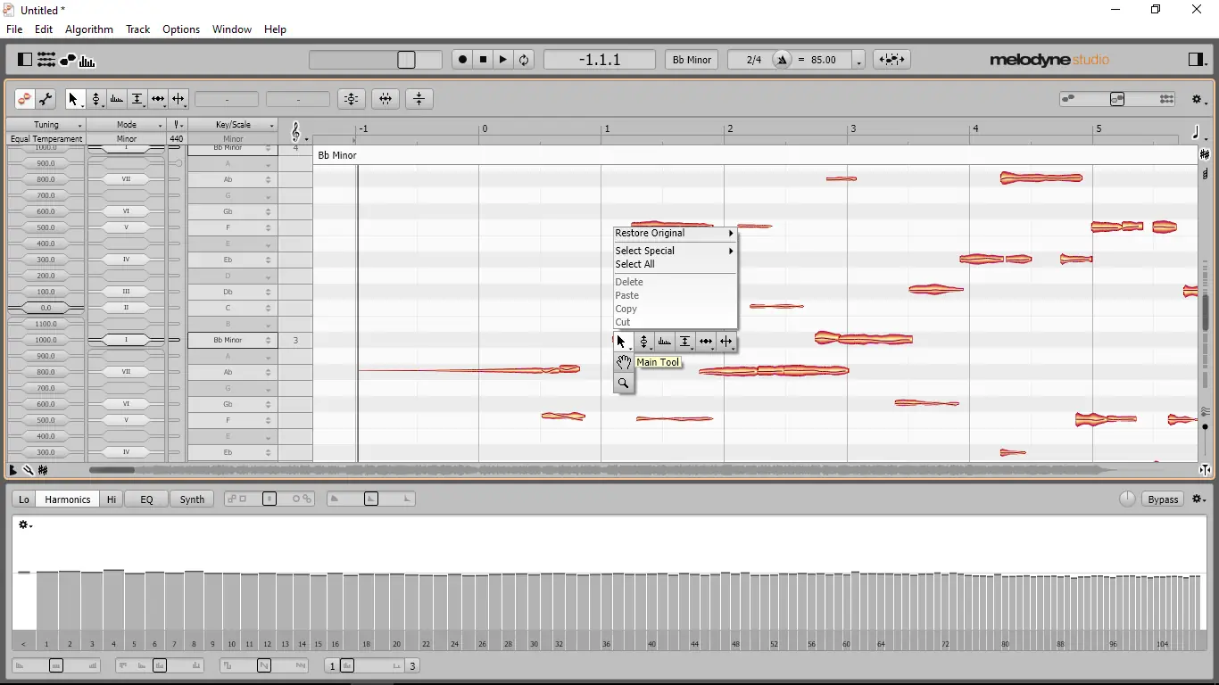Open the tuning fork reference dropdown
Screen dimensions: 1219x685
tap(178, 125)
